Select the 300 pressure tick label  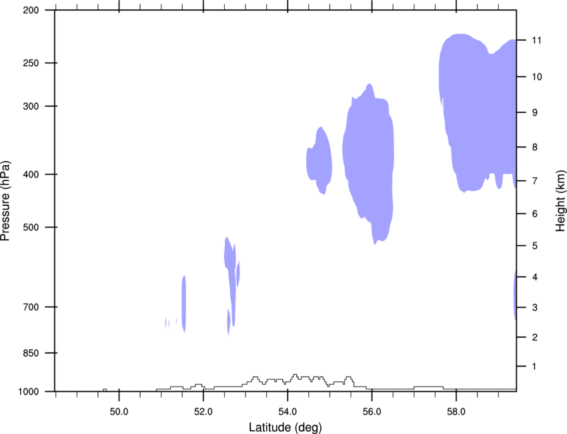coord(31,106)
